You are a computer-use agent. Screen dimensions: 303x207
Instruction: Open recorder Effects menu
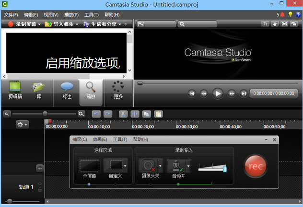[x=100, y=139]
